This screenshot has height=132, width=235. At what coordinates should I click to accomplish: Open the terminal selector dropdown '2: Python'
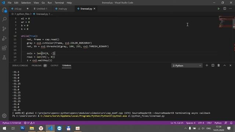187,66
